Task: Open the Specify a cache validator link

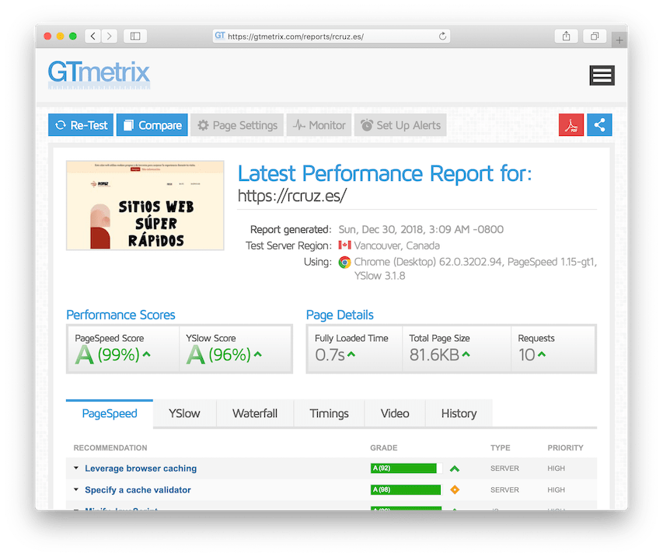Action: (x=138, y=490)
